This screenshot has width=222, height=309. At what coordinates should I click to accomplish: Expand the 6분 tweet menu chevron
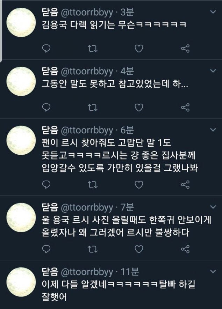[212, 130]
